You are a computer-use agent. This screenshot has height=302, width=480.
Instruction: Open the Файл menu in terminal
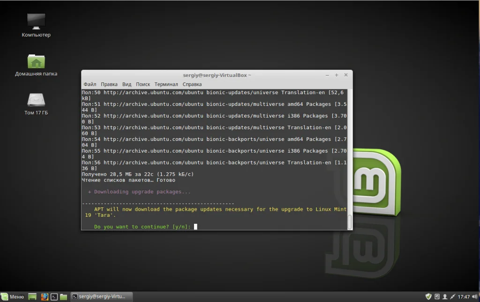[x=90, y=84]
